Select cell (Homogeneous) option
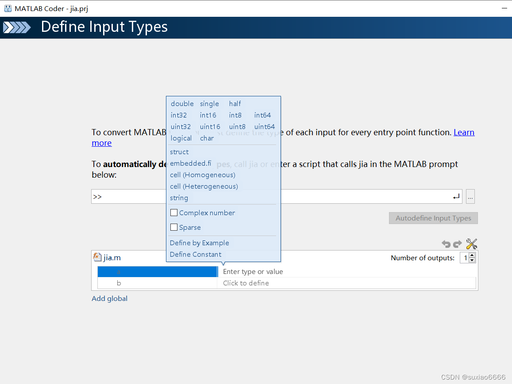The width and height of the screenshot is (512, 384). coord(202,175)
